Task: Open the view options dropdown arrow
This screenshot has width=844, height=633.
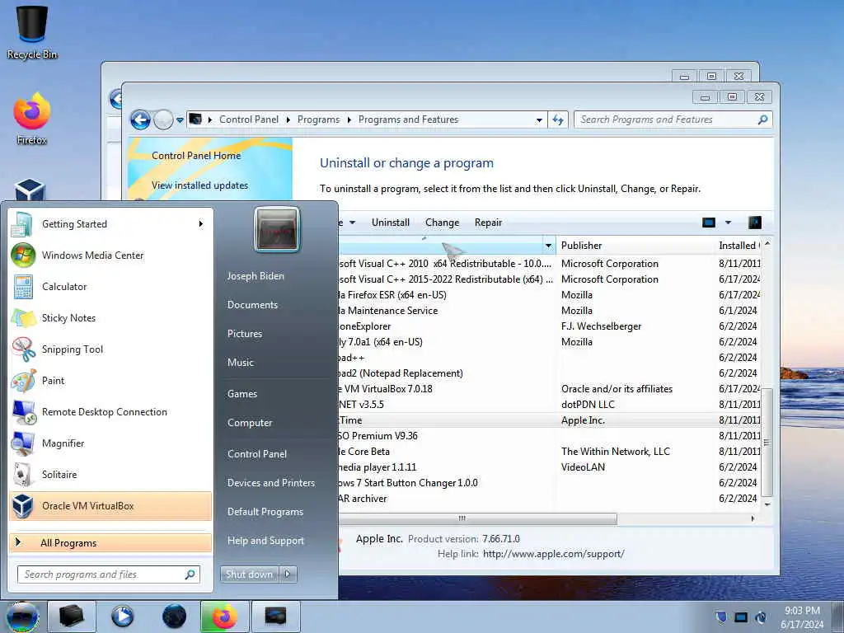Action: pyautogui.click(x=728, y=223)
